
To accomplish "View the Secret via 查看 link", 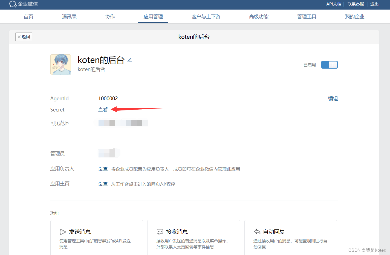I will [x=103, y=110].
